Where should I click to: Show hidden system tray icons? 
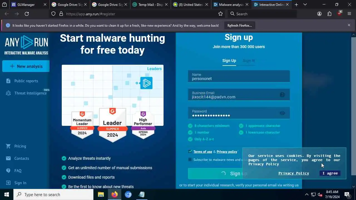coord(306,194)
